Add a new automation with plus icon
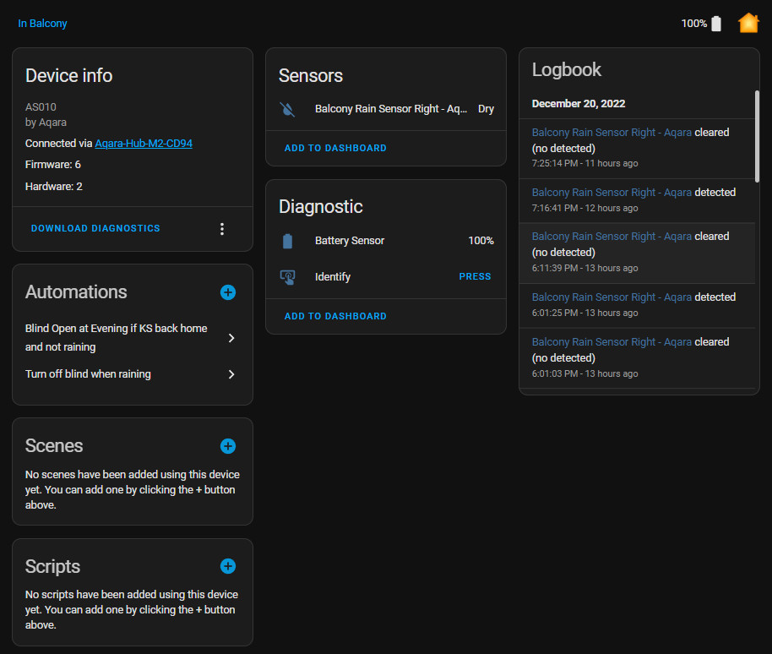The width and height of the screenshot is (772, 654). pyautogui.click(x=227, y=292)
